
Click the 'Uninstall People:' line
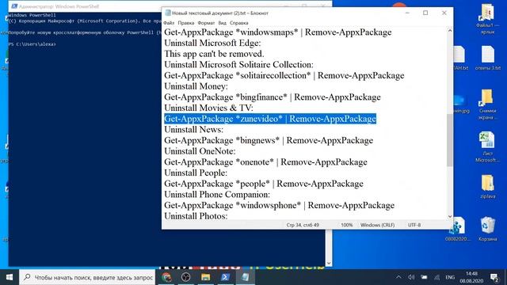point(196,173)
